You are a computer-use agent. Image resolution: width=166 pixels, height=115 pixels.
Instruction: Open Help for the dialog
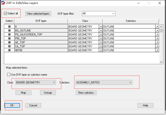coord(145,105)
